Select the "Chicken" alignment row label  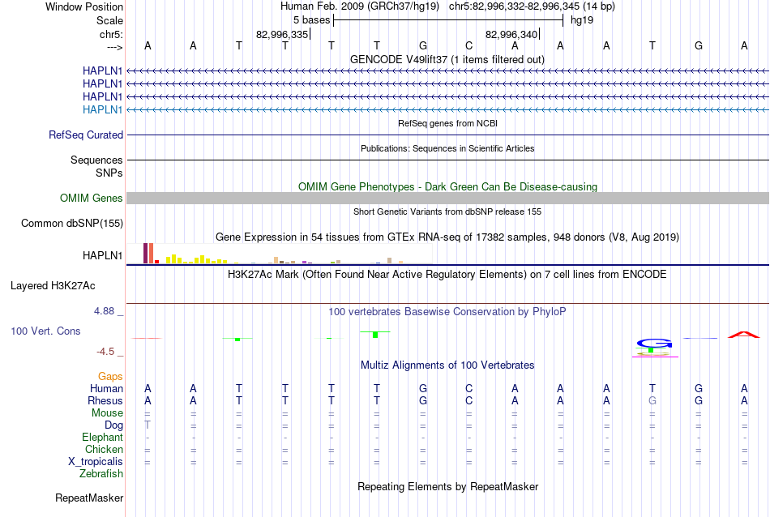[104, 449]
